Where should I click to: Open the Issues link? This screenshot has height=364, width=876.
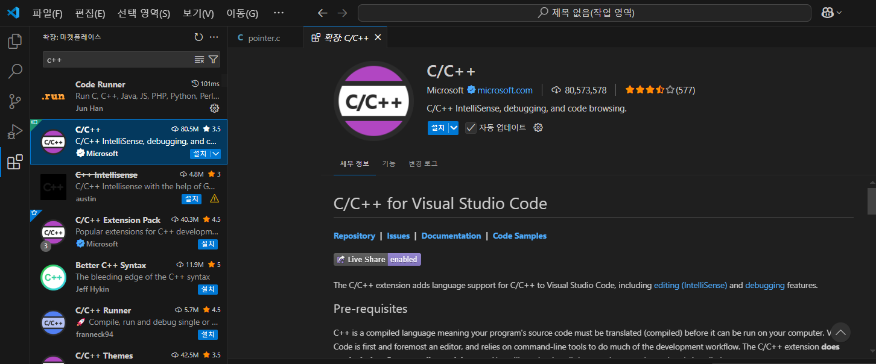[x=398, y=236]
